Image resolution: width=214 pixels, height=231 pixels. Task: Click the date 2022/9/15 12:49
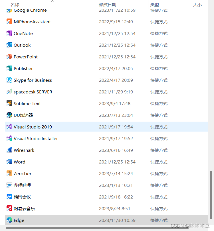[116, 22]
